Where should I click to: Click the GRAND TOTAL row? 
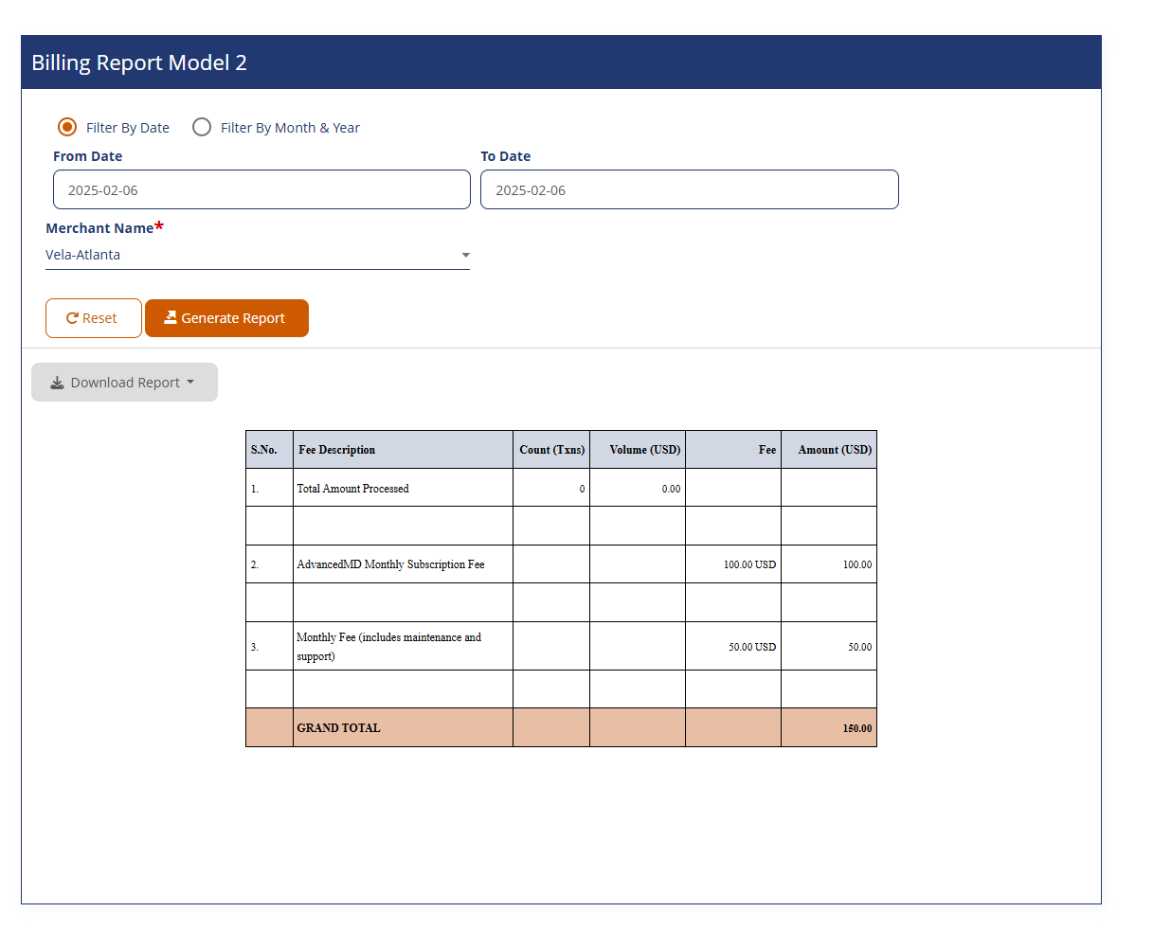[x=339, y=727]
